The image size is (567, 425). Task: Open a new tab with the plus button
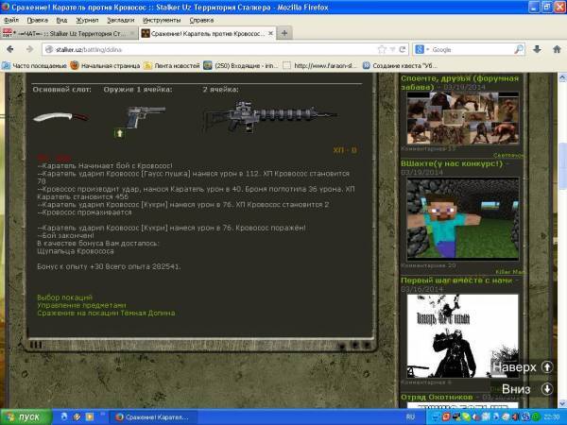(284, 33)
